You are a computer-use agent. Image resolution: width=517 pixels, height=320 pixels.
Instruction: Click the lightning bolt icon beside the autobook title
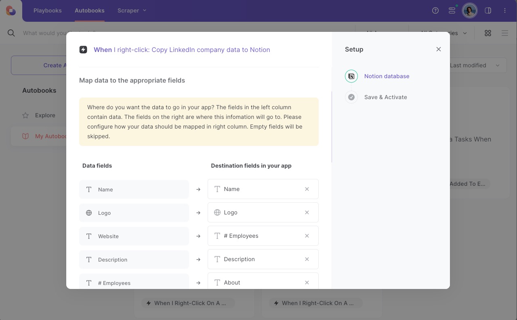(83, 50)
